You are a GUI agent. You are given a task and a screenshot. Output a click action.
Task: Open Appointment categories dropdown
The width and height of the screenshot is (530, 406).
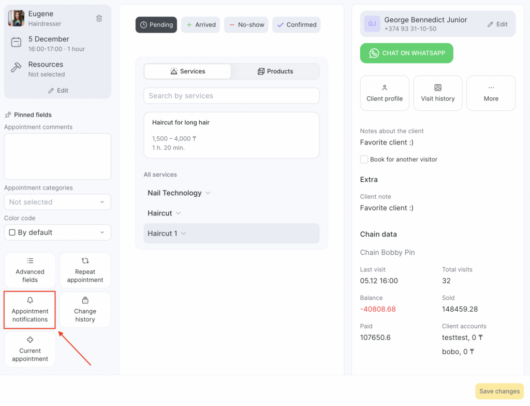[57, 202]
